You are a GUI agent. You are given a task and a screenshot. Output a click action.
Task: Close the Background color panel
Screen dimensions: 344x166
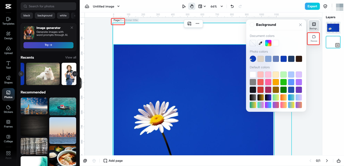tap(300, 25)
